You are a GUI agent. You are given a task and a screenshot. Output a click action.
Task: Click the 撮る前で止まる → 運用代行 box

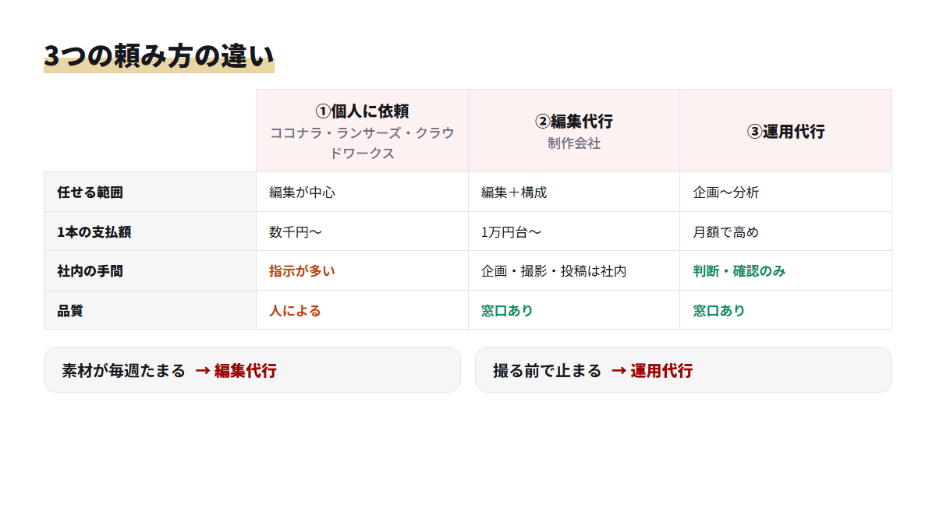[683, 370]
